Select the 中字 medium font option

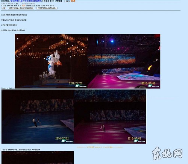47,6
